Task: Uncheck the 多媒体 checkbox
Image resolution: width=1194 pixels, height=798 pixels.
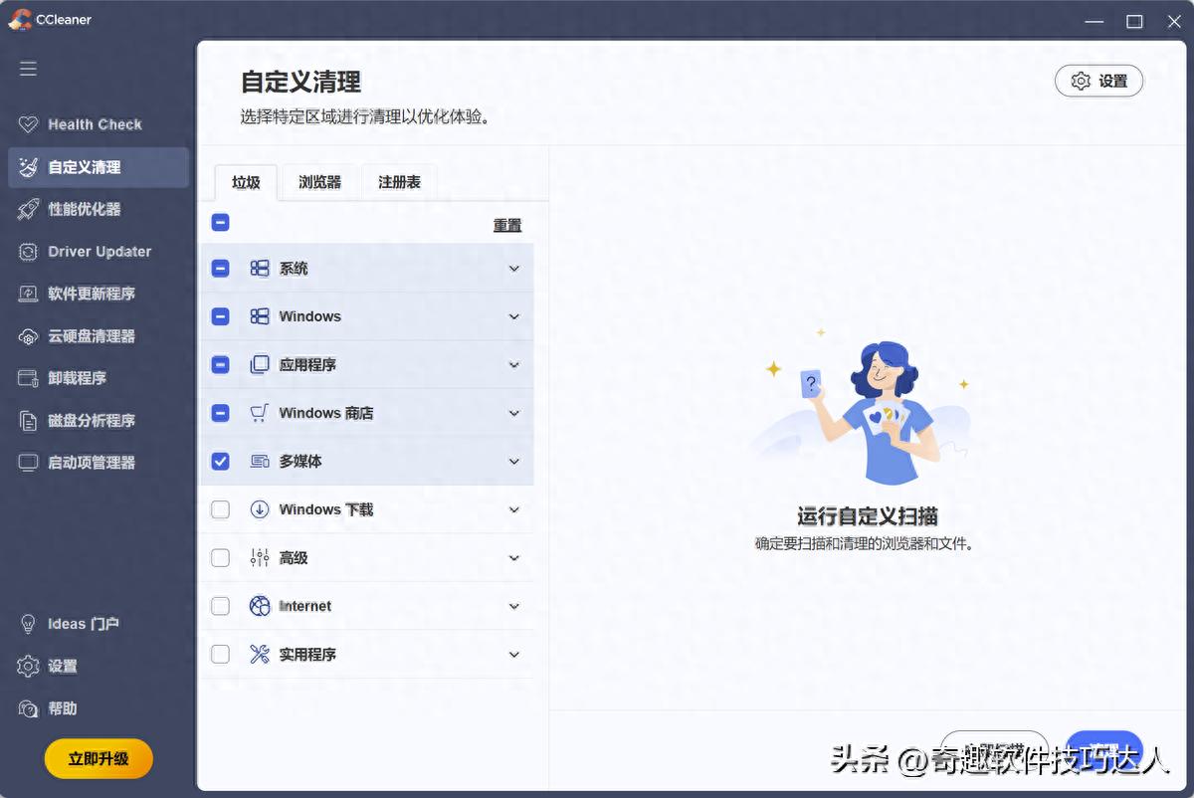Action: point(220,461)
